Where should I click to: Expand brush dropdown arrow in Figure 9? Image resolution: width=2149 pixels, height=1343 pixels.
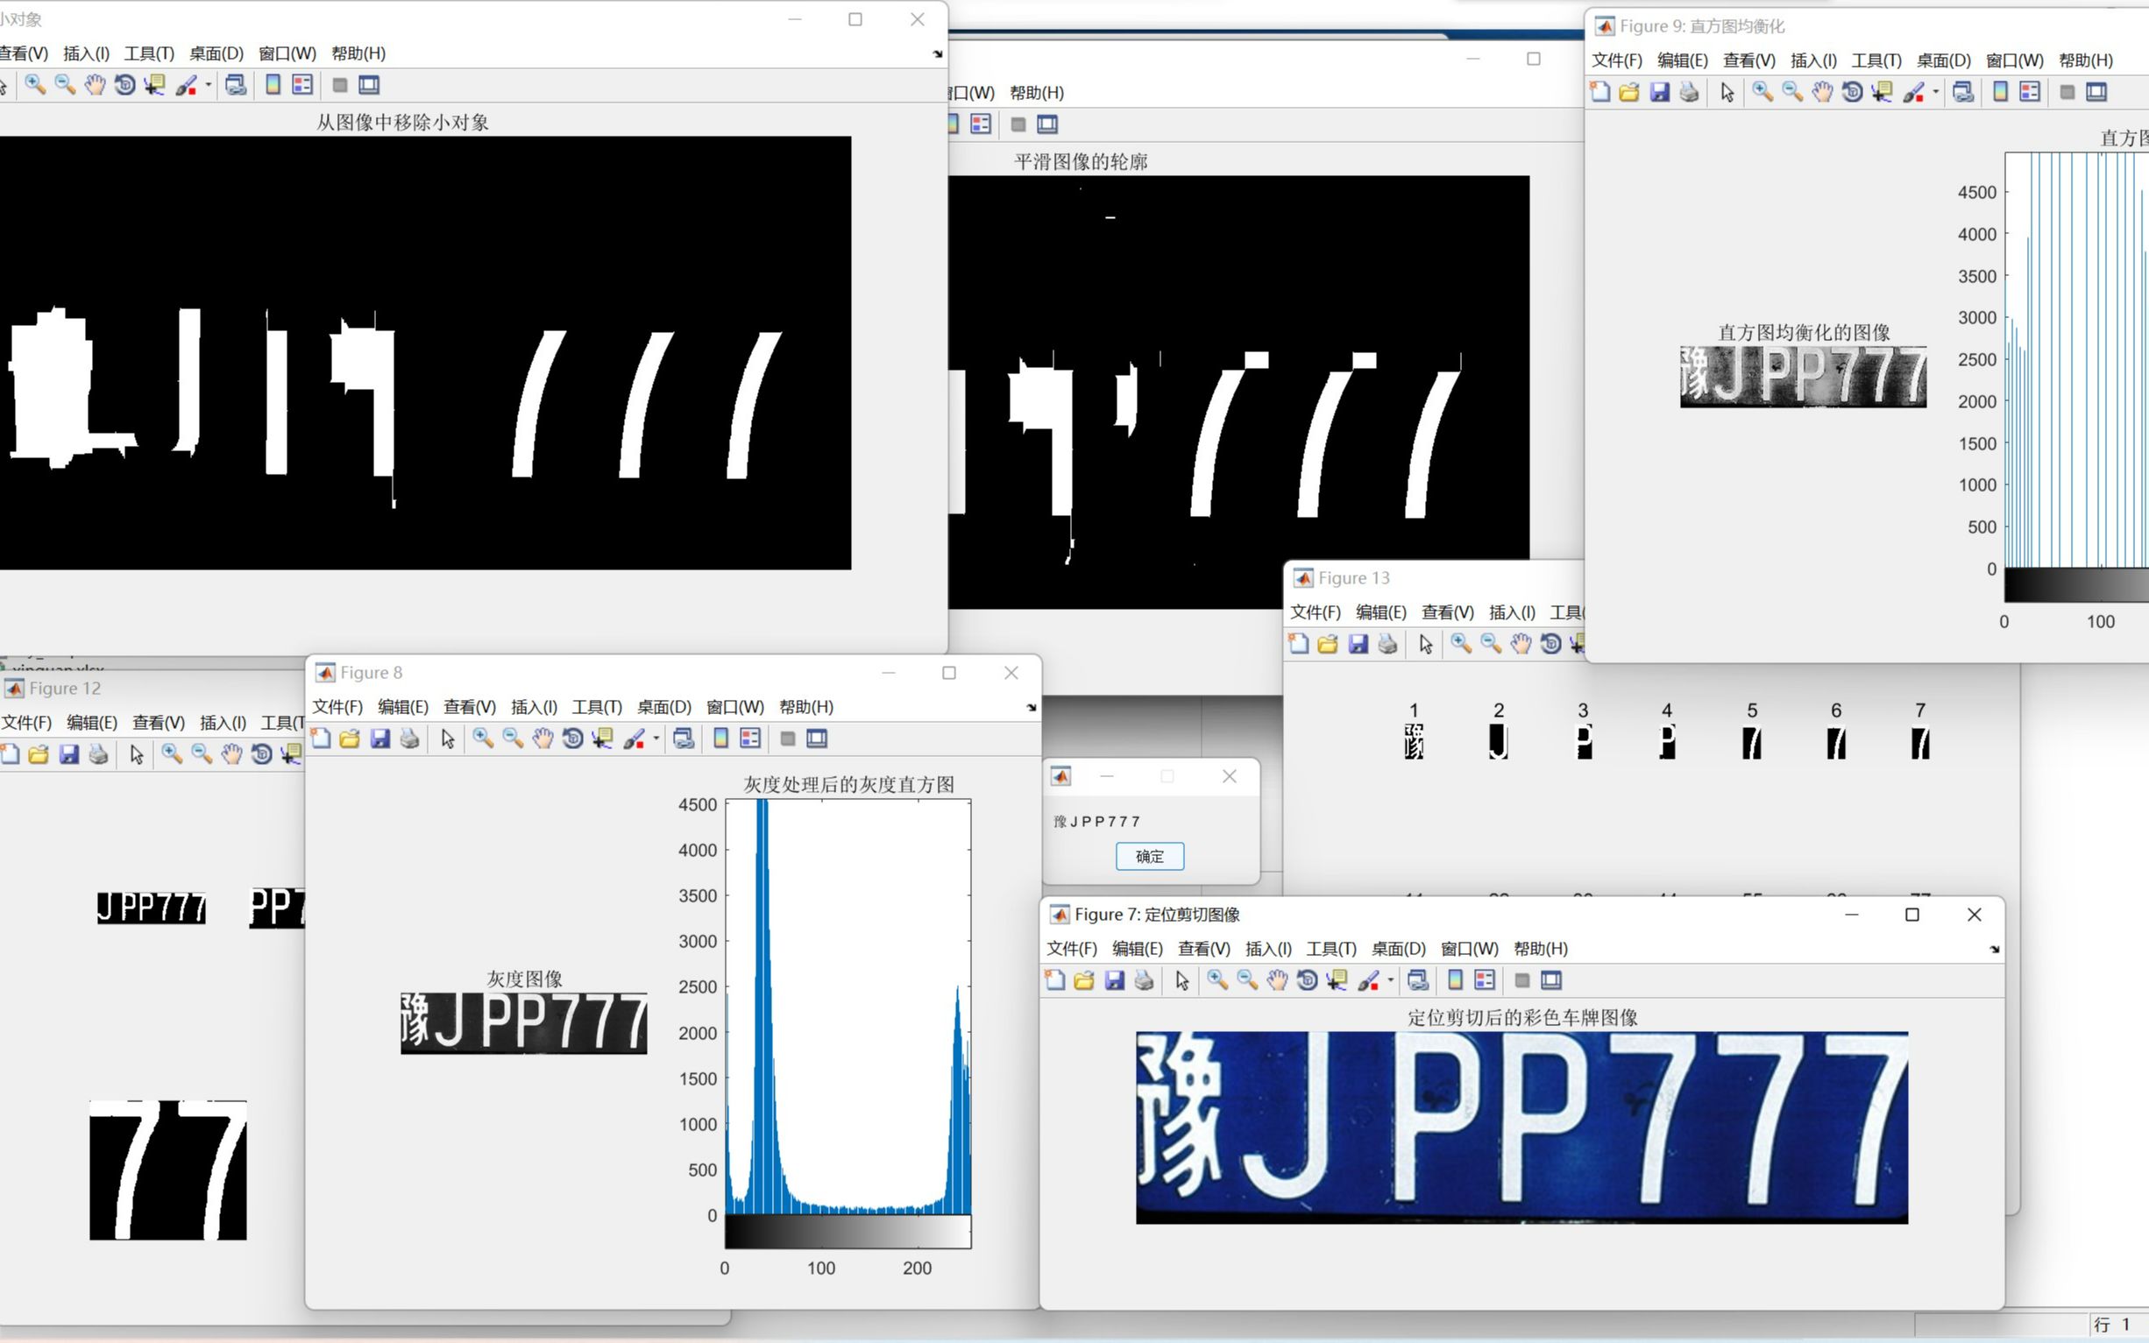point(1935,92)
